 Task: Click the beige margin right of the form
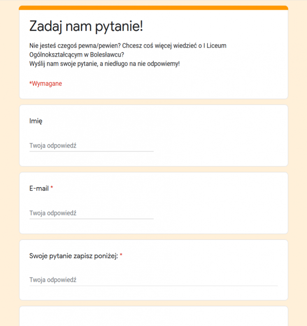click(x=297, y=164)
